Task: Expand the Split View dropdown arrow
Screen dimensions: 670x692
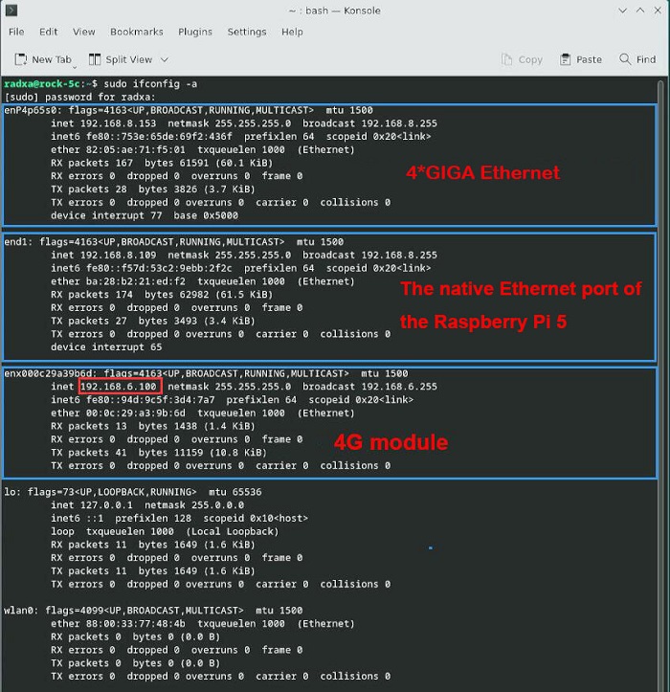Action: pyautogui.click(x=165, y=59)
